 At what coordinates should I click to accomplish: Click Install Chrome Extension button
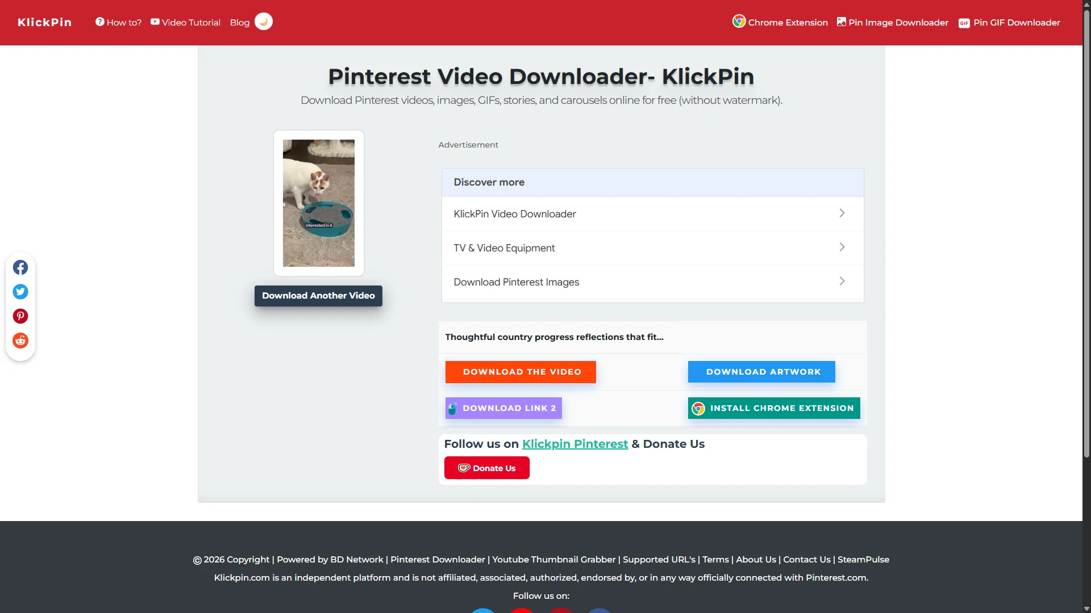tap(774, 408)
